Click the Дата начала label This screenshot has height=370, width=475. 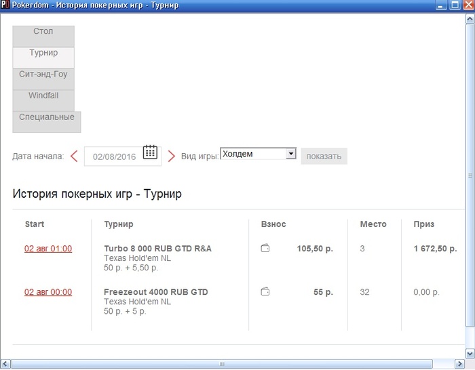(x=38, y=157)
